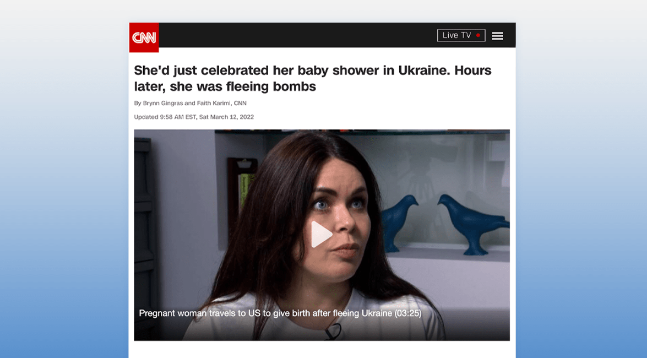This screenshot has height=358, width=647.
Task: Click the (03:25) video duration
Action: tap(407, 313)
